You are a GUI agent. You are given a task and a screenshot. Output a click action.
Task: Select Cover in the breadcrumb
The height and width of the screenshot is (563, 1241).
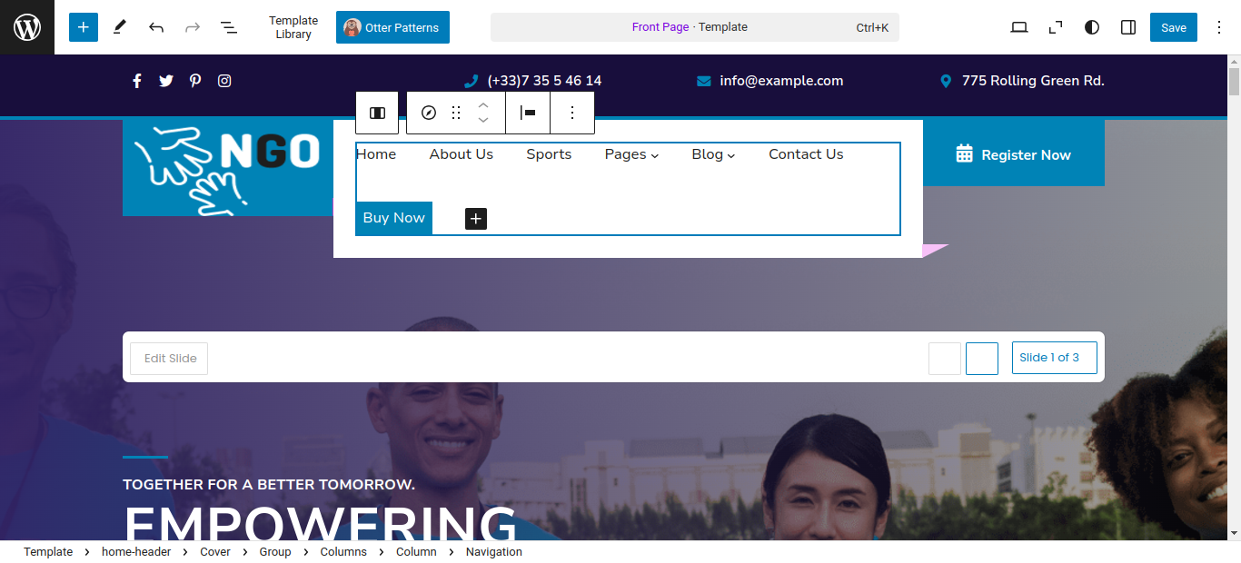[x=215, y=552]
